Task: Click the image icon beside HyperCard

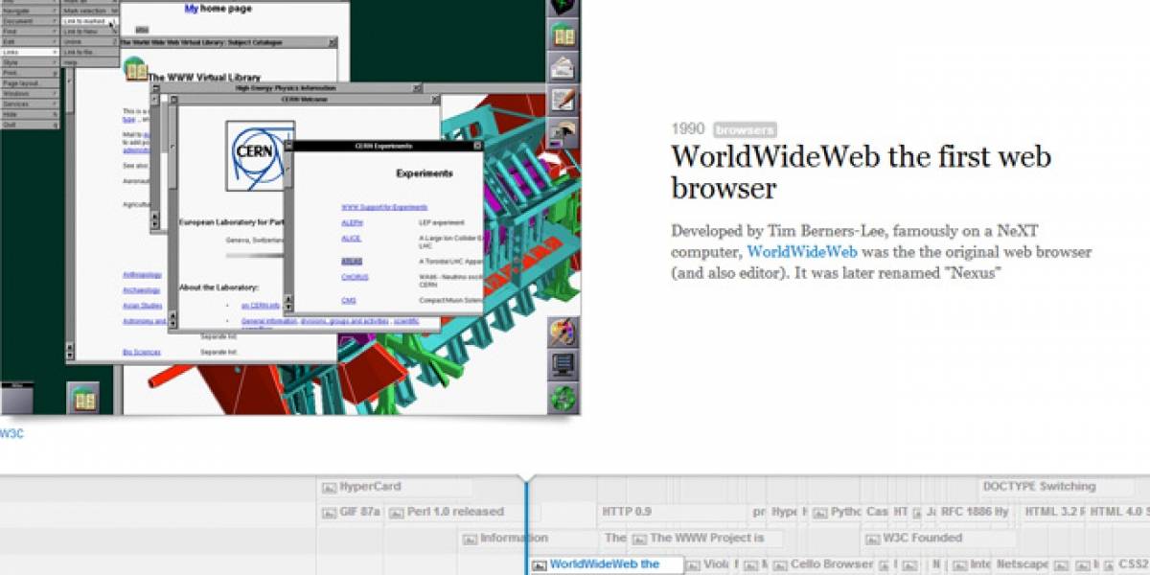Action: pyautogui.click(x=330, y=487)
